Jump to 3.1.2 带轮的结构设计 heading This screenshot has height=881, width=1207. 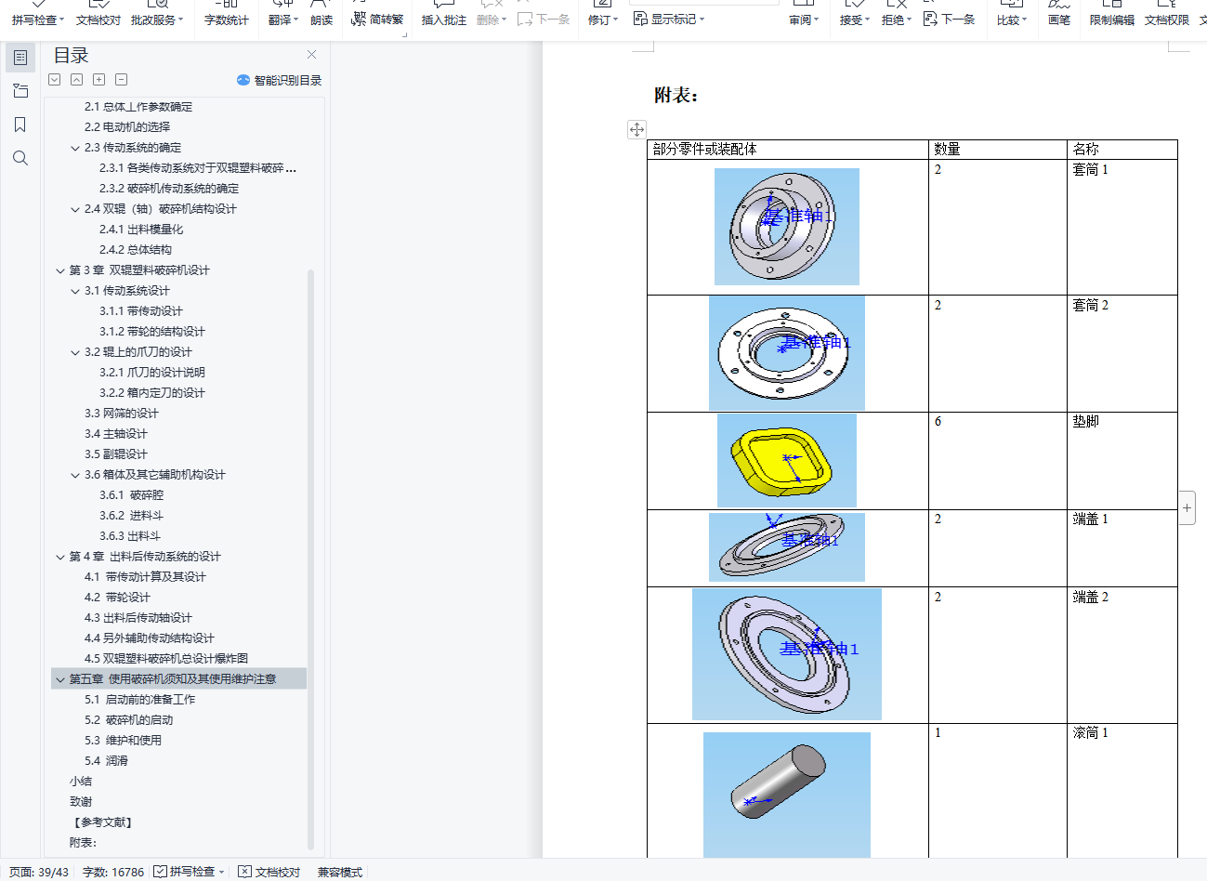click(152, 332)
